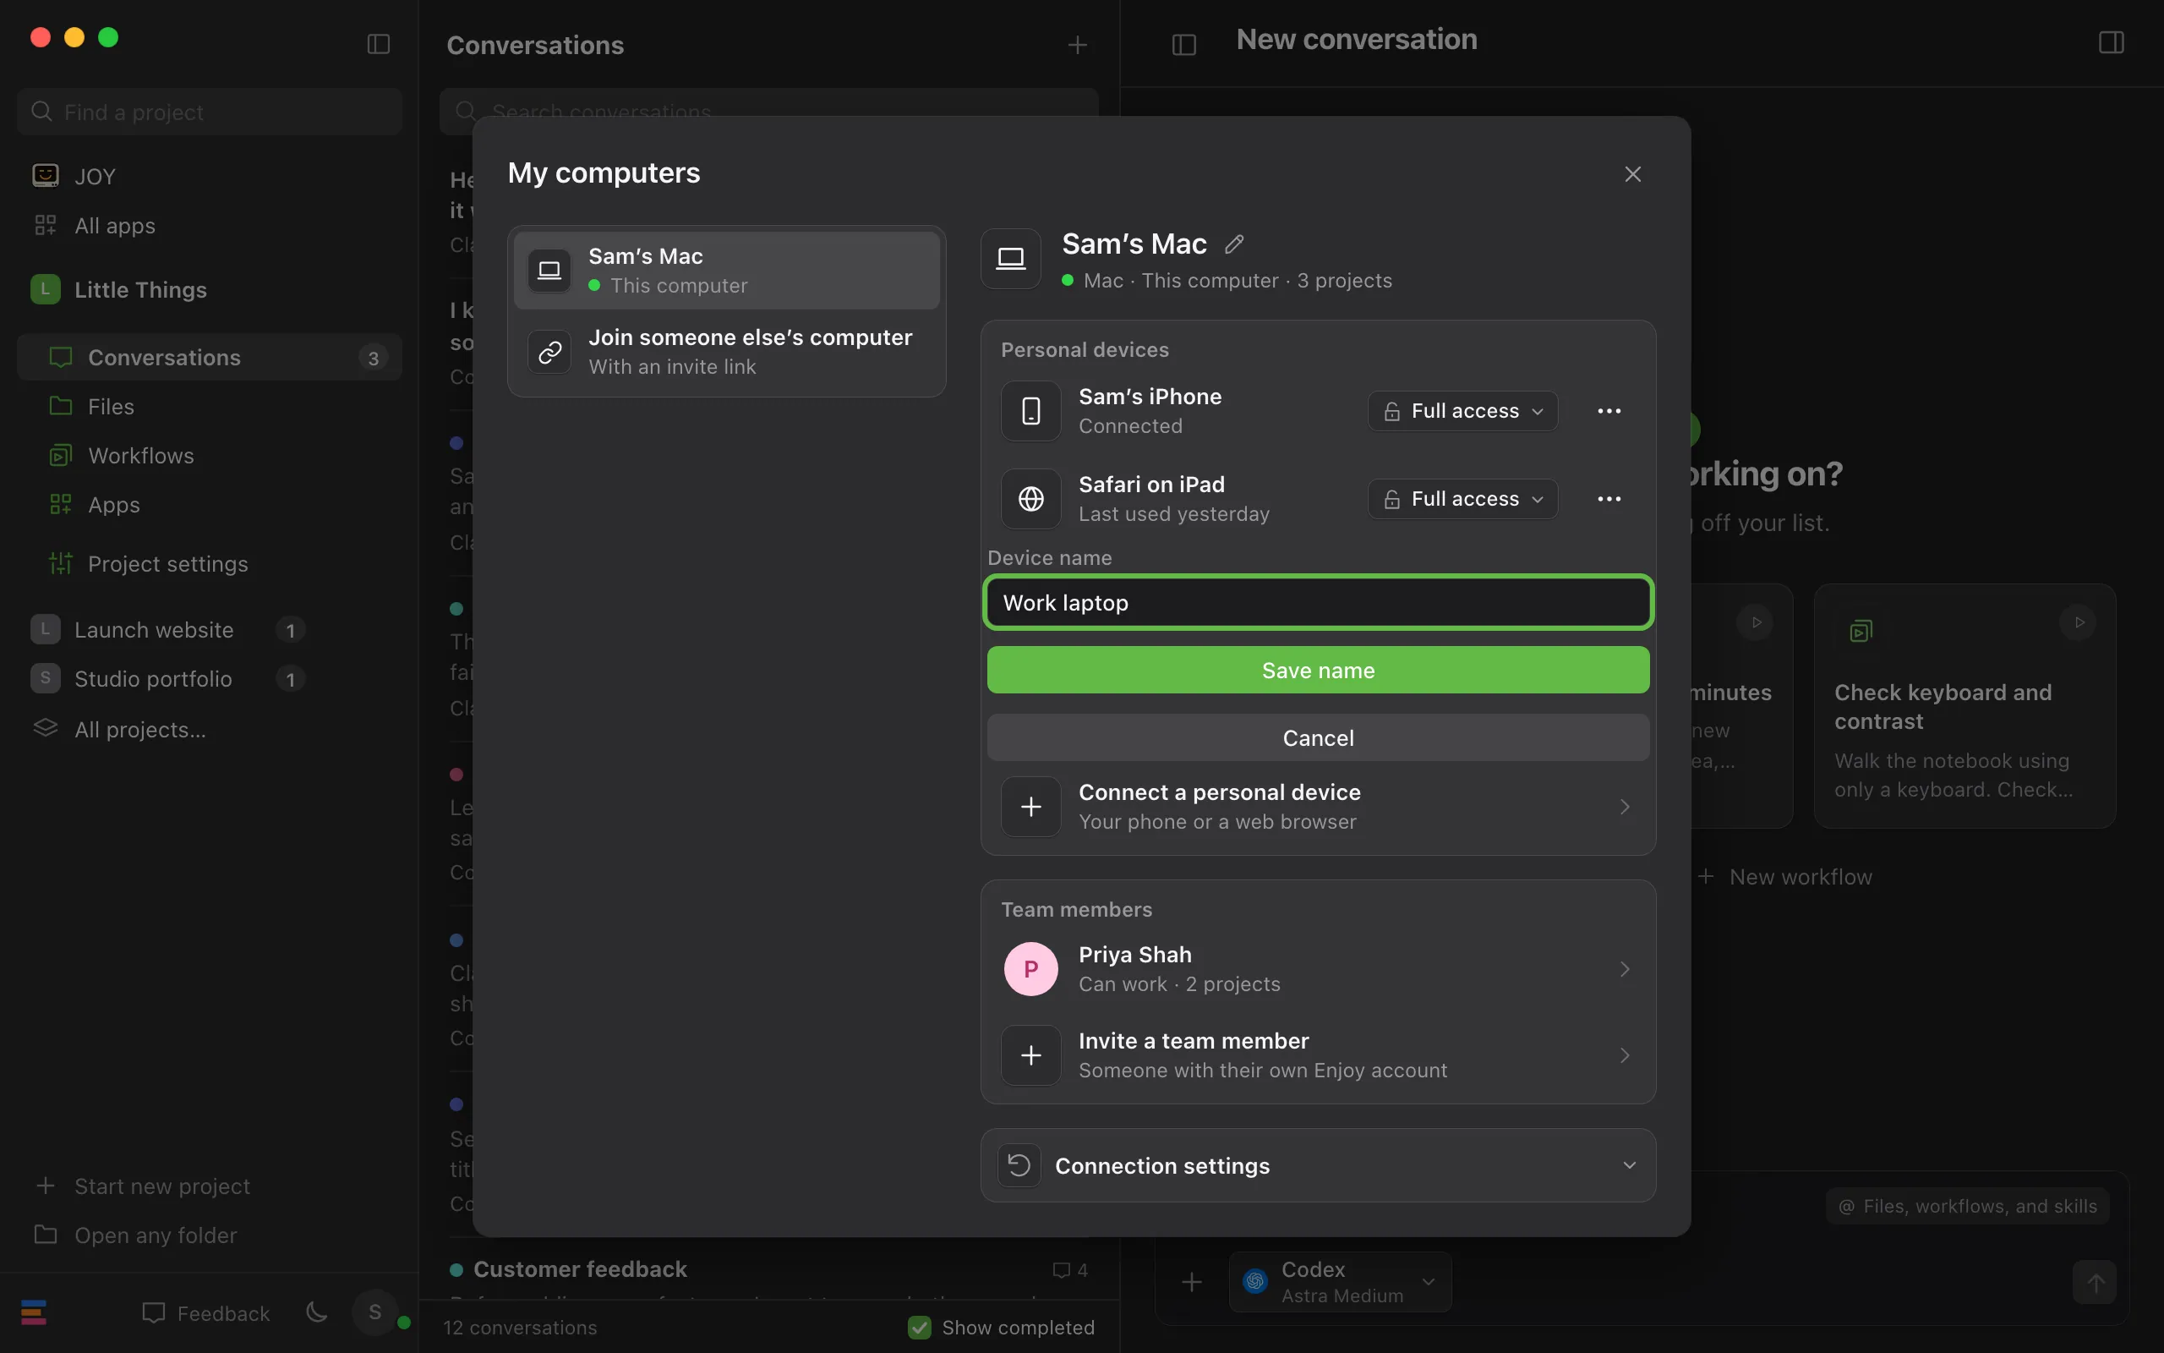
Task: Click plus attachment icon near Codex
Action: pyautogui.click(x=1191, y=1282)
